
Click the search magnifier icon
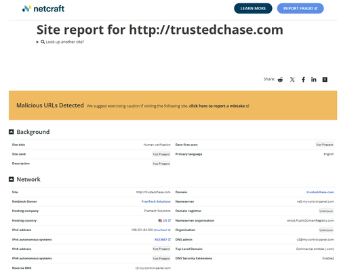(43, 42)
